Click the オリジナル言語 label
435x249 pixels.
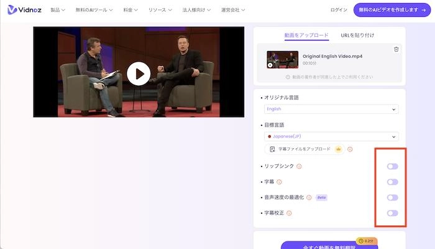tap(282, 98)
